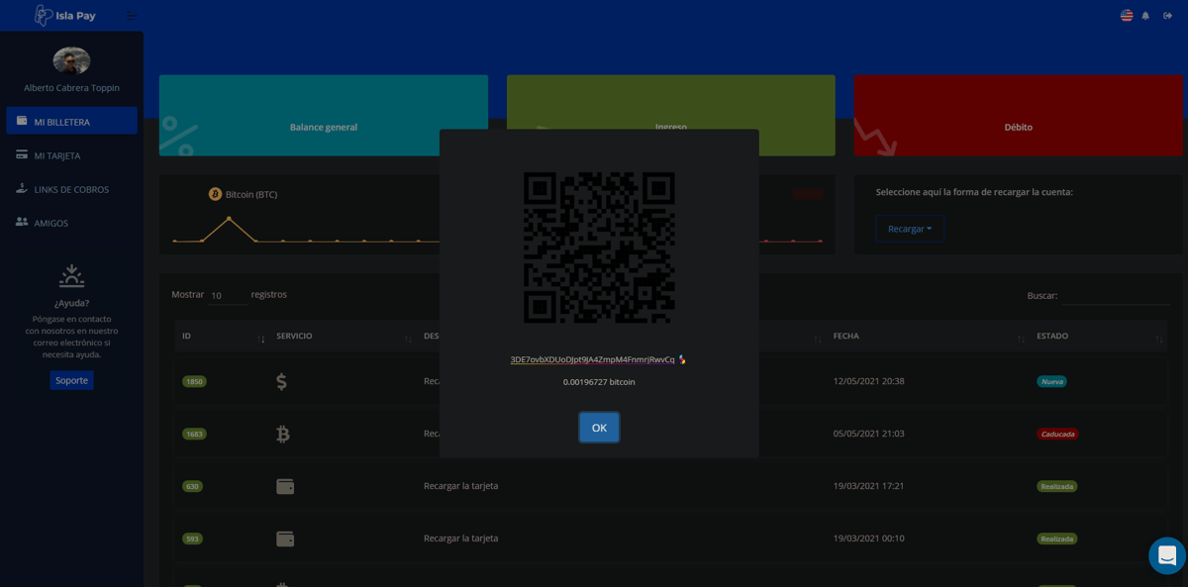The height and width of the screenshot is (587, 1188).
Task: Open the Mostrar registros count selector
Action: (x=228, y=295)
